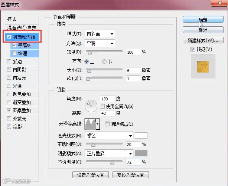Screen dimensions: 228x186
Task: Click the 大小 slider handle
Action: [89, 71]
